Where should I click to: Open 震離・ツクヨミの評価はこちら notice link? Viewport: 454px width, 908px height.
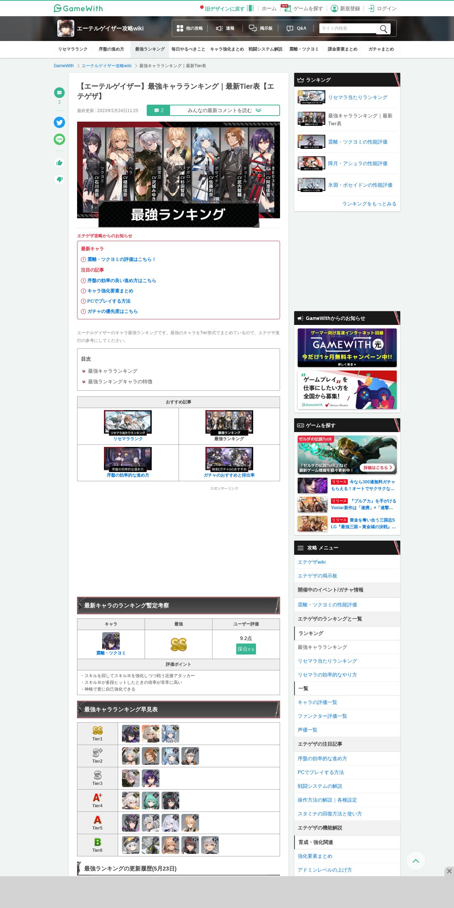point(121,259)
